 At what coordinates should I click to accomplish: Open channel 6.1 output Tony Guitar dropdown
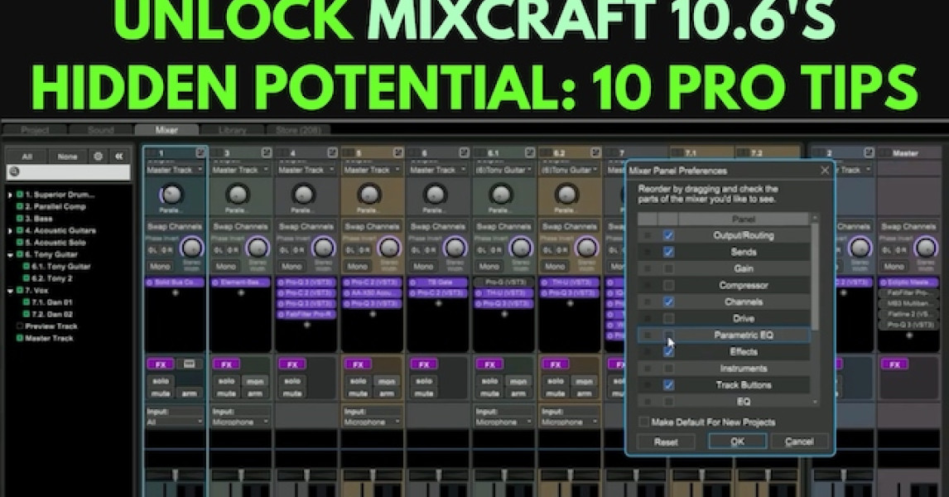505,170
